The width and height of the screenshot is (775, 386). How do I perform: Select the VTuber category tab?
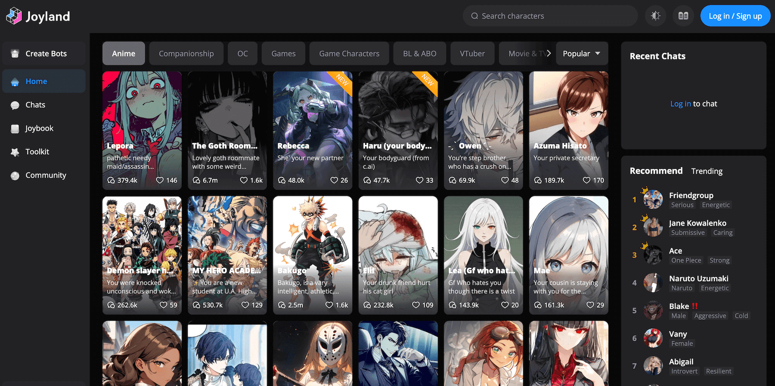click(472, 53)
